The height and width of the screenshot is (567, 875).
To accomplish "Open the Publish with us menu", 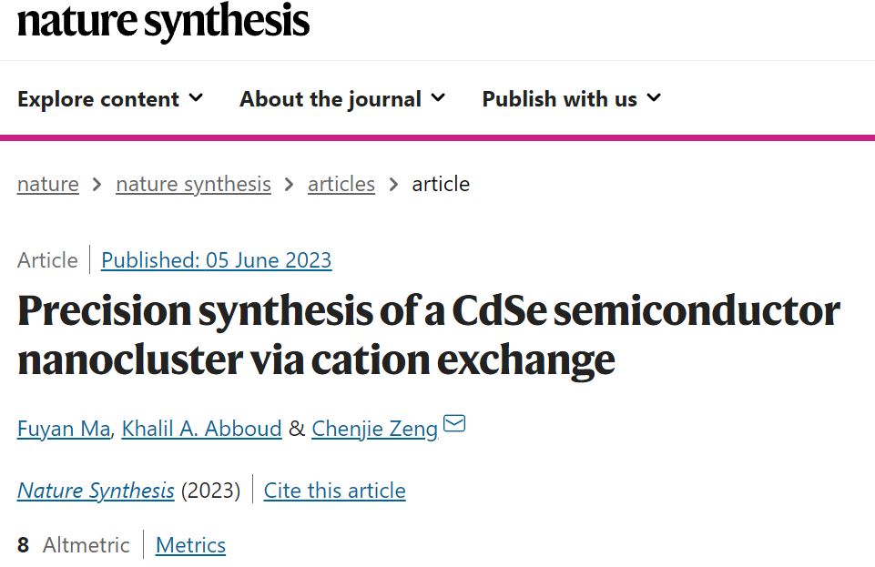I will (x=572, y=99).
